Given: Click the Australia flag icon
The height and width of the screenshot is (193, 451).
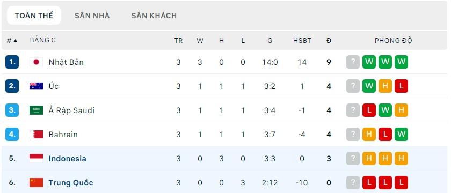Looking at the screenshot, I should 37,86.
